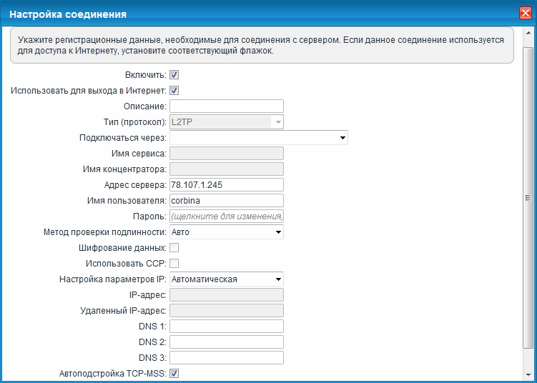The image size is (537, 383).
Task: Click the vertical scrollbar thumb
Action: 528,199
